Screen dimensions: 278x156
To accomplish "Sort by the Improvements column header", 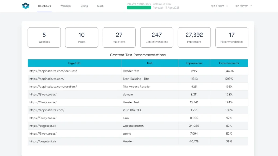I will 229,63.
